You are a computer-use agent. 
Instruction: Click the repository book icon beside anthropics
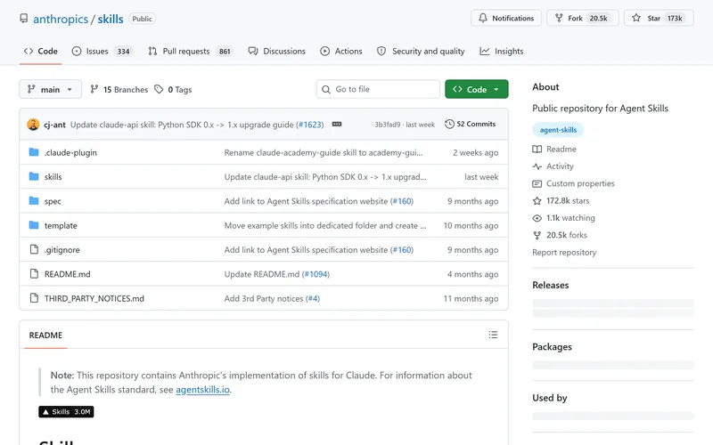tap(24, 18)
